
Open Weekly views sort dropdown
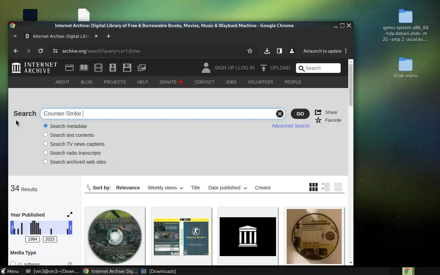click(x=165, y=188)
